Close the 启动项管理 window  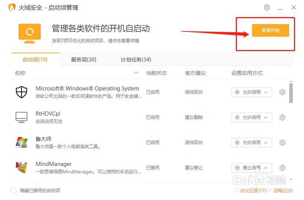point(294,7)
